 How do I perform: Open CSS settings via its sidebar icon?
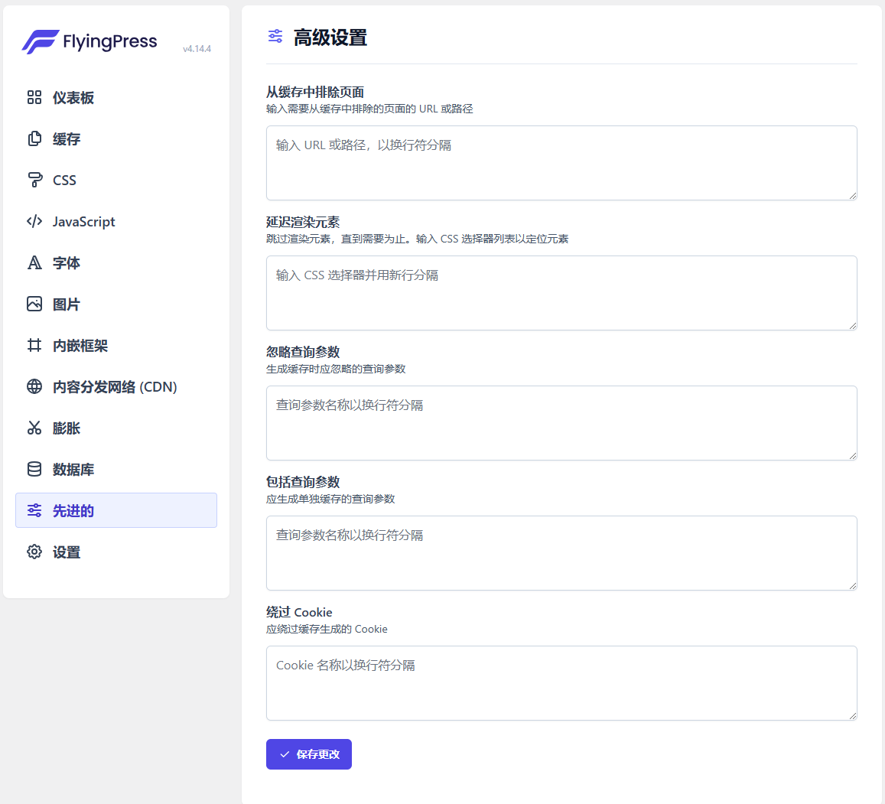pos(34,180)
